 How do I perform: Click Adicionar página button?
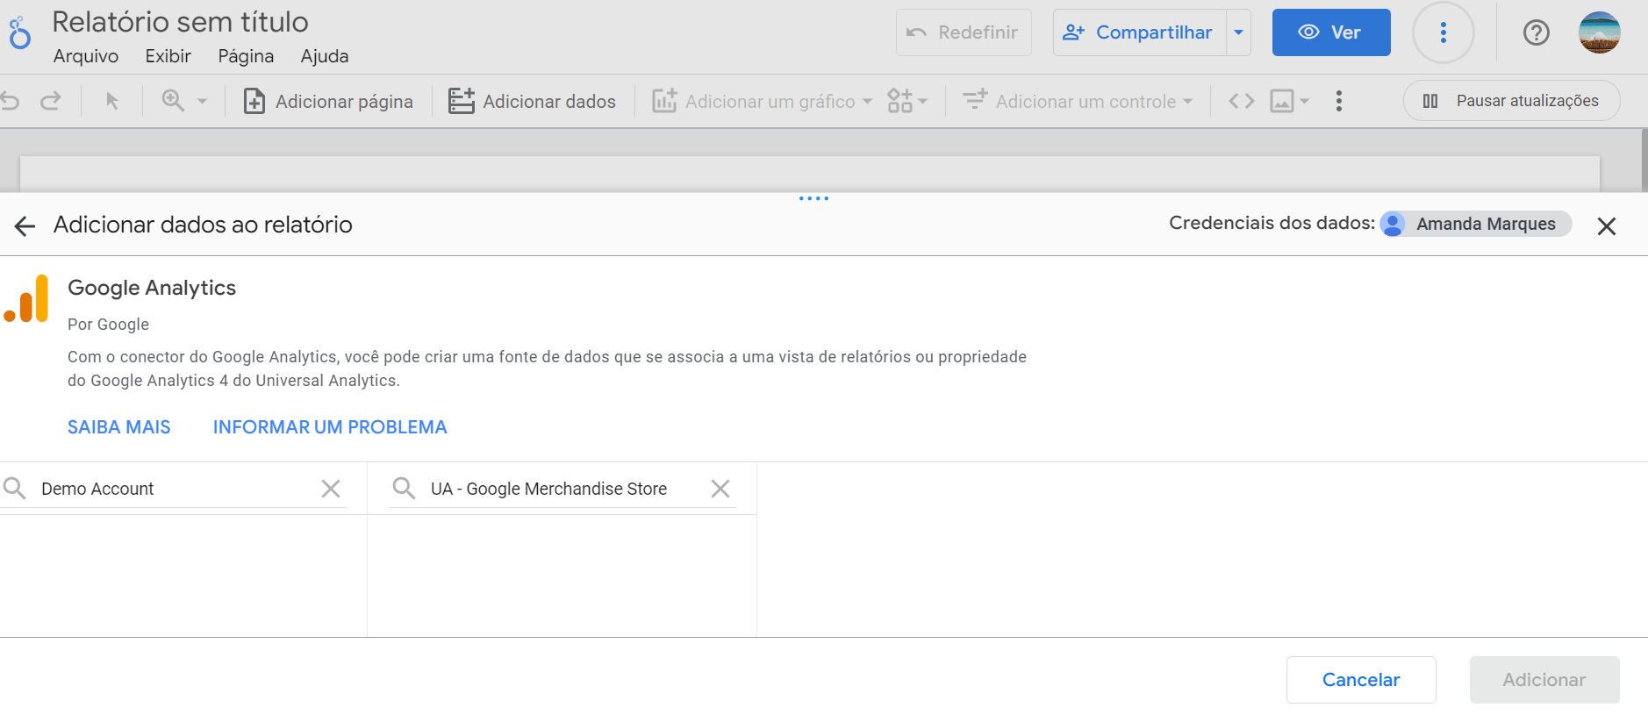point(328,102)
